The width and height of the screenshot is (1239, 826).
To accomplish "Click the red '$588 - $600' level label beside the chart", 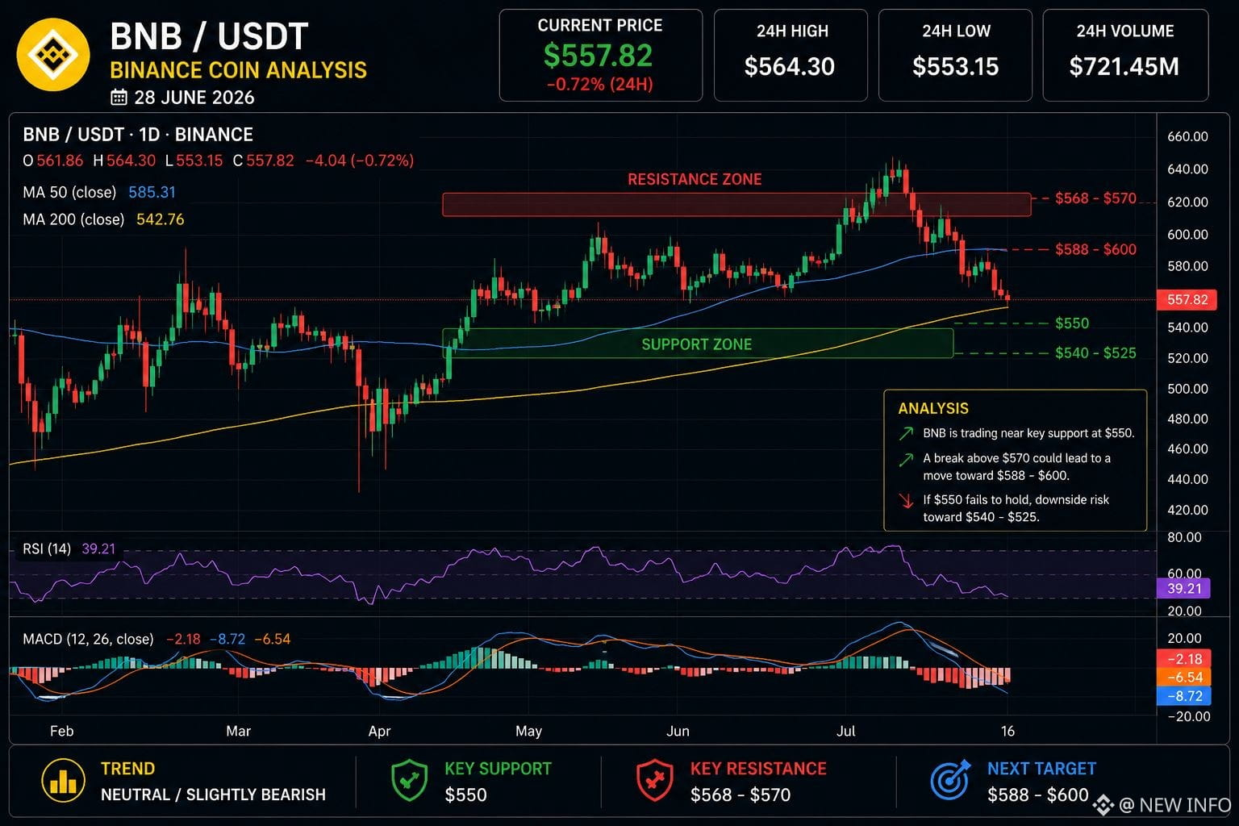I will (x=1095, y=249).
